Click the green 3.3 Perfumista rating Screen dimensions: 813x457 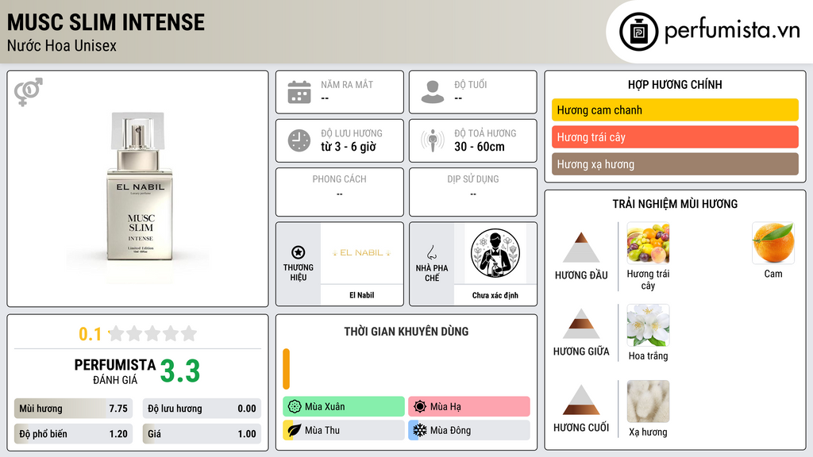(180, 371)
